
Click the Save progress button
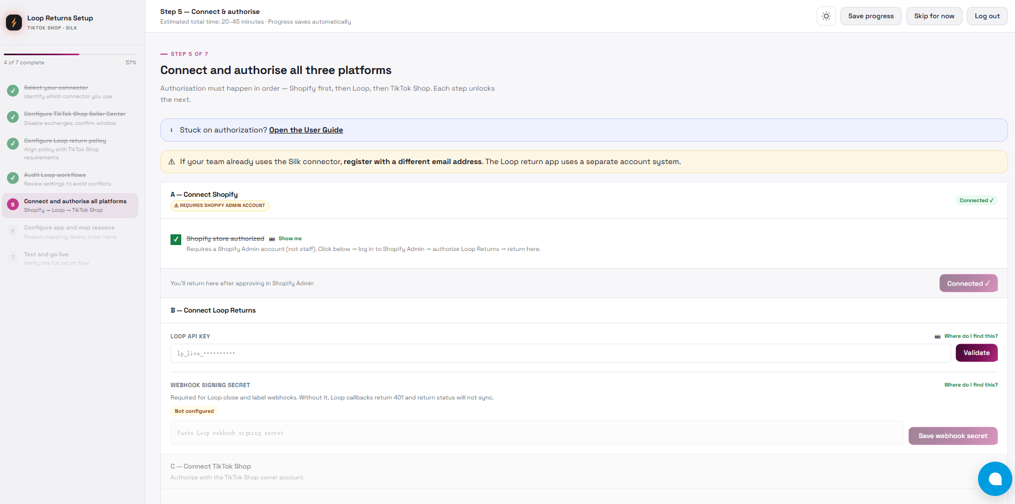coord(871,16)
